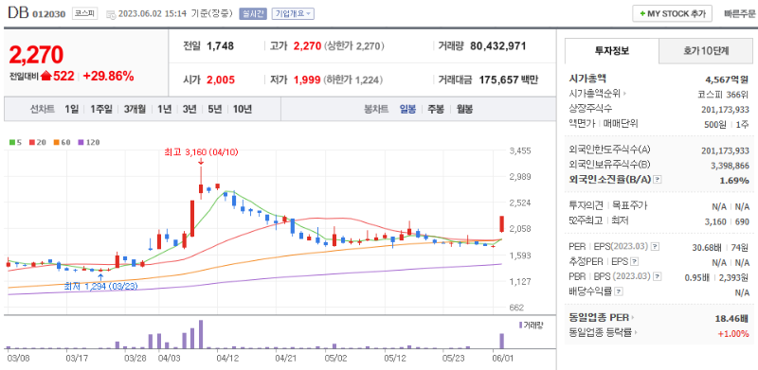Click the help icon beside PER EPS(2023.03)
This screenshot has height=370, width=758.
tap(655, 247)
